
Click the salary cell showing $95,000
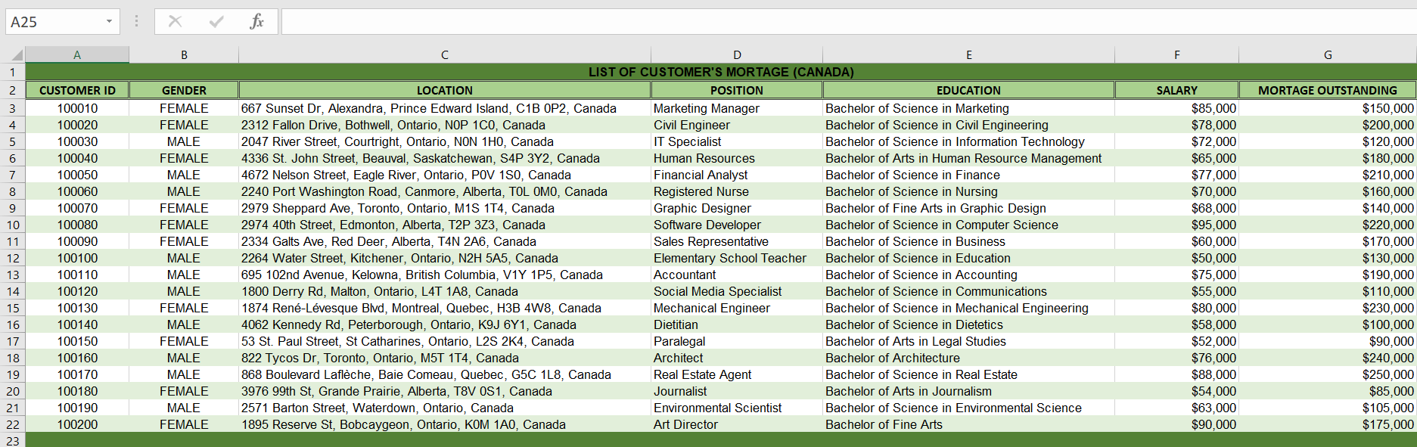(x=1176, y=225)
